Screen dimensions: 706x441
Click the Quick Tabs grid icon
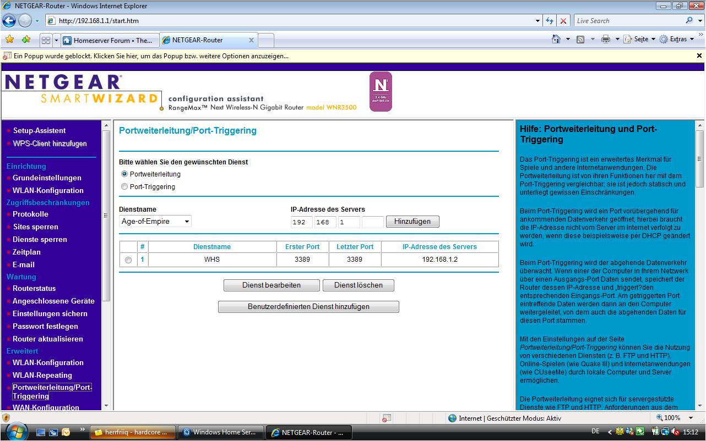pos(46,40)
